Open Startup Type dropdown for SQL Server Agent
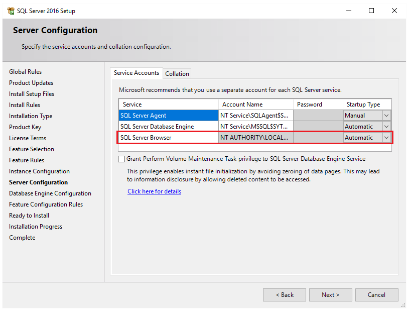Viewport: 409px width, 309px height. (x=386, y=116)
